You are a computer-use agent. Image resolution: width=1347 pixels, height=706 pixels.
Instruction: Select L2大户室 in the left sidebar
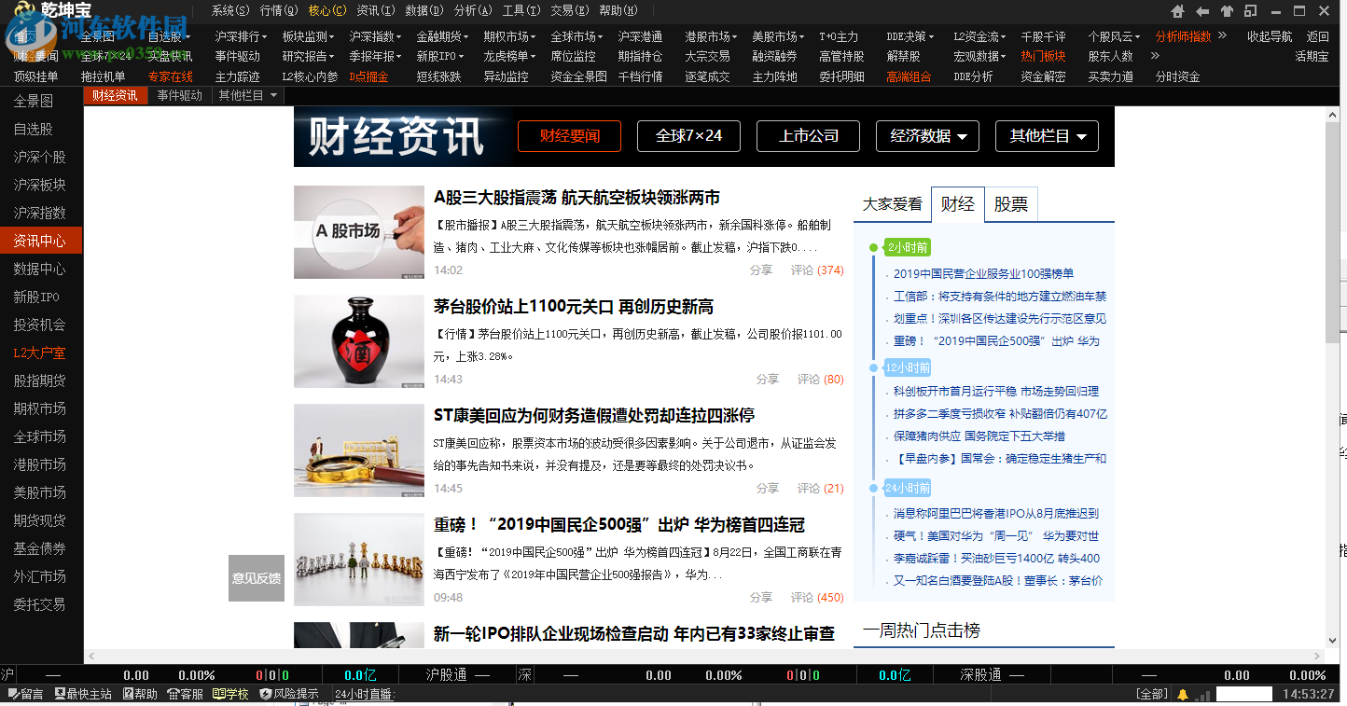[40, 353]
